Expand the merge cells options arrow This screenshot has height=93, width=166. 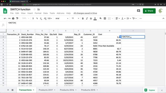pyautogui.click(x=112, y=18)
